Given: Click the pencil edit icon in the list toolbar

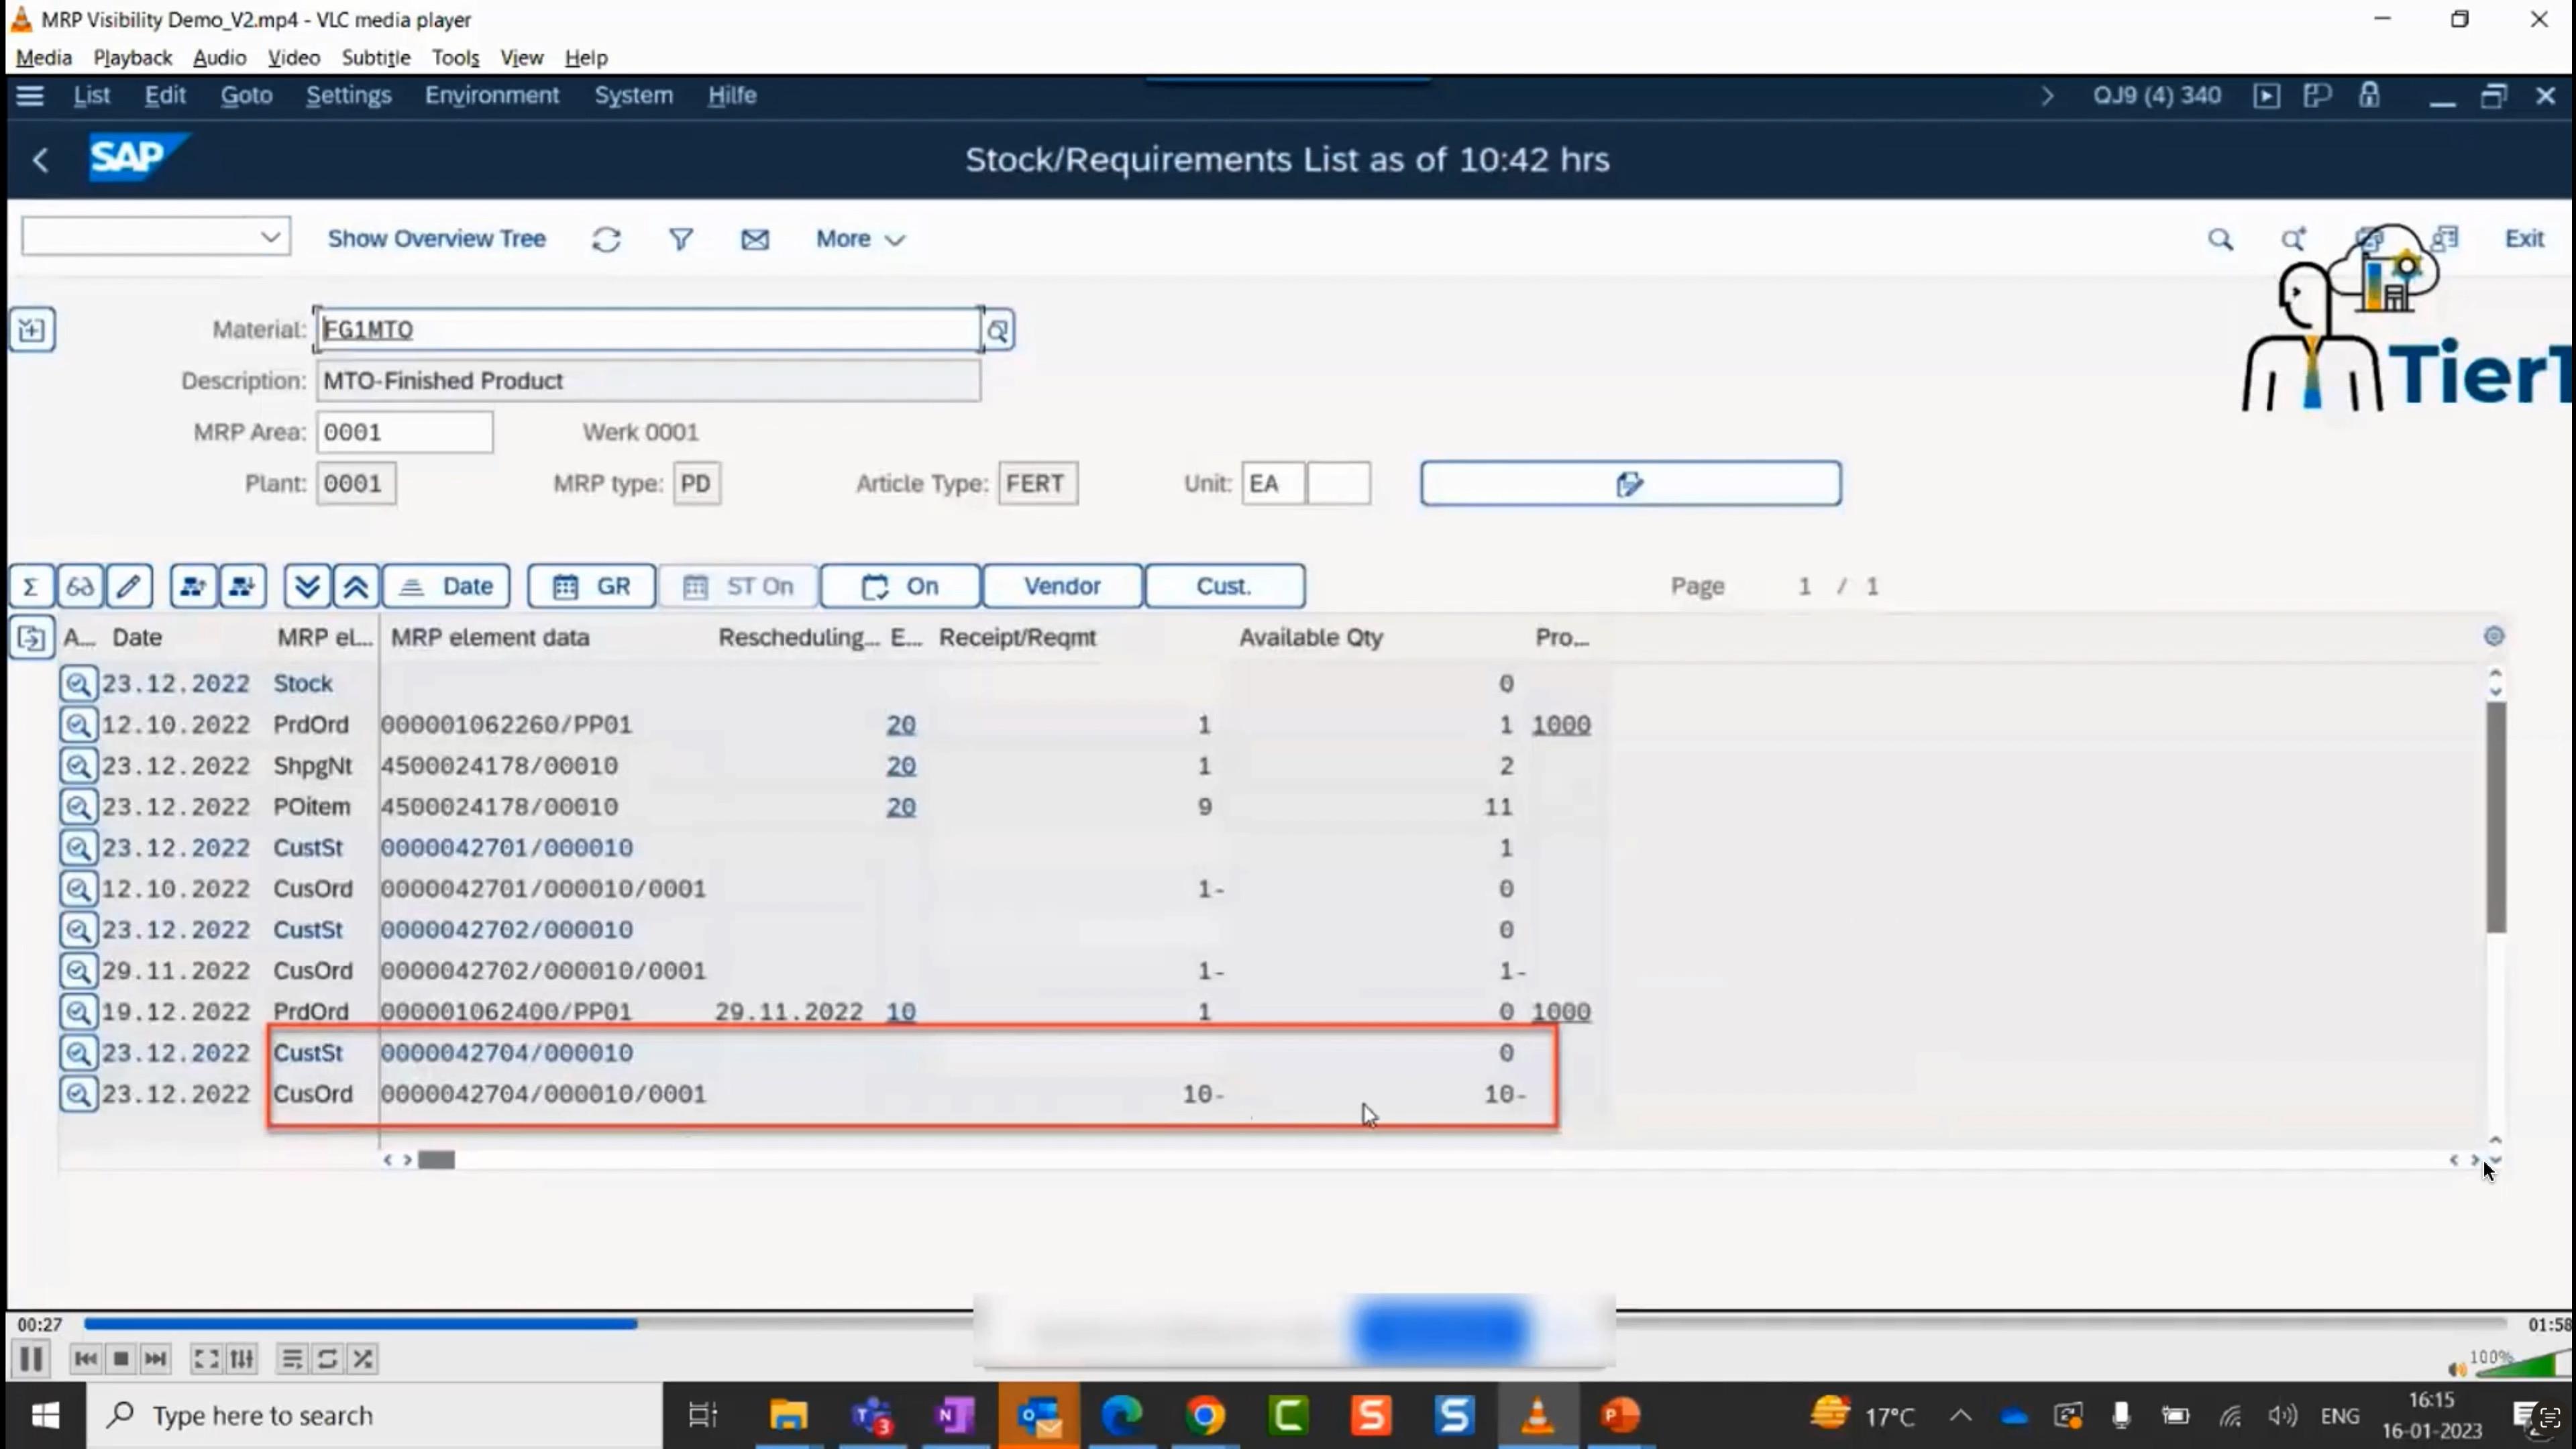Looking at the screenshot, I should 129,586.
